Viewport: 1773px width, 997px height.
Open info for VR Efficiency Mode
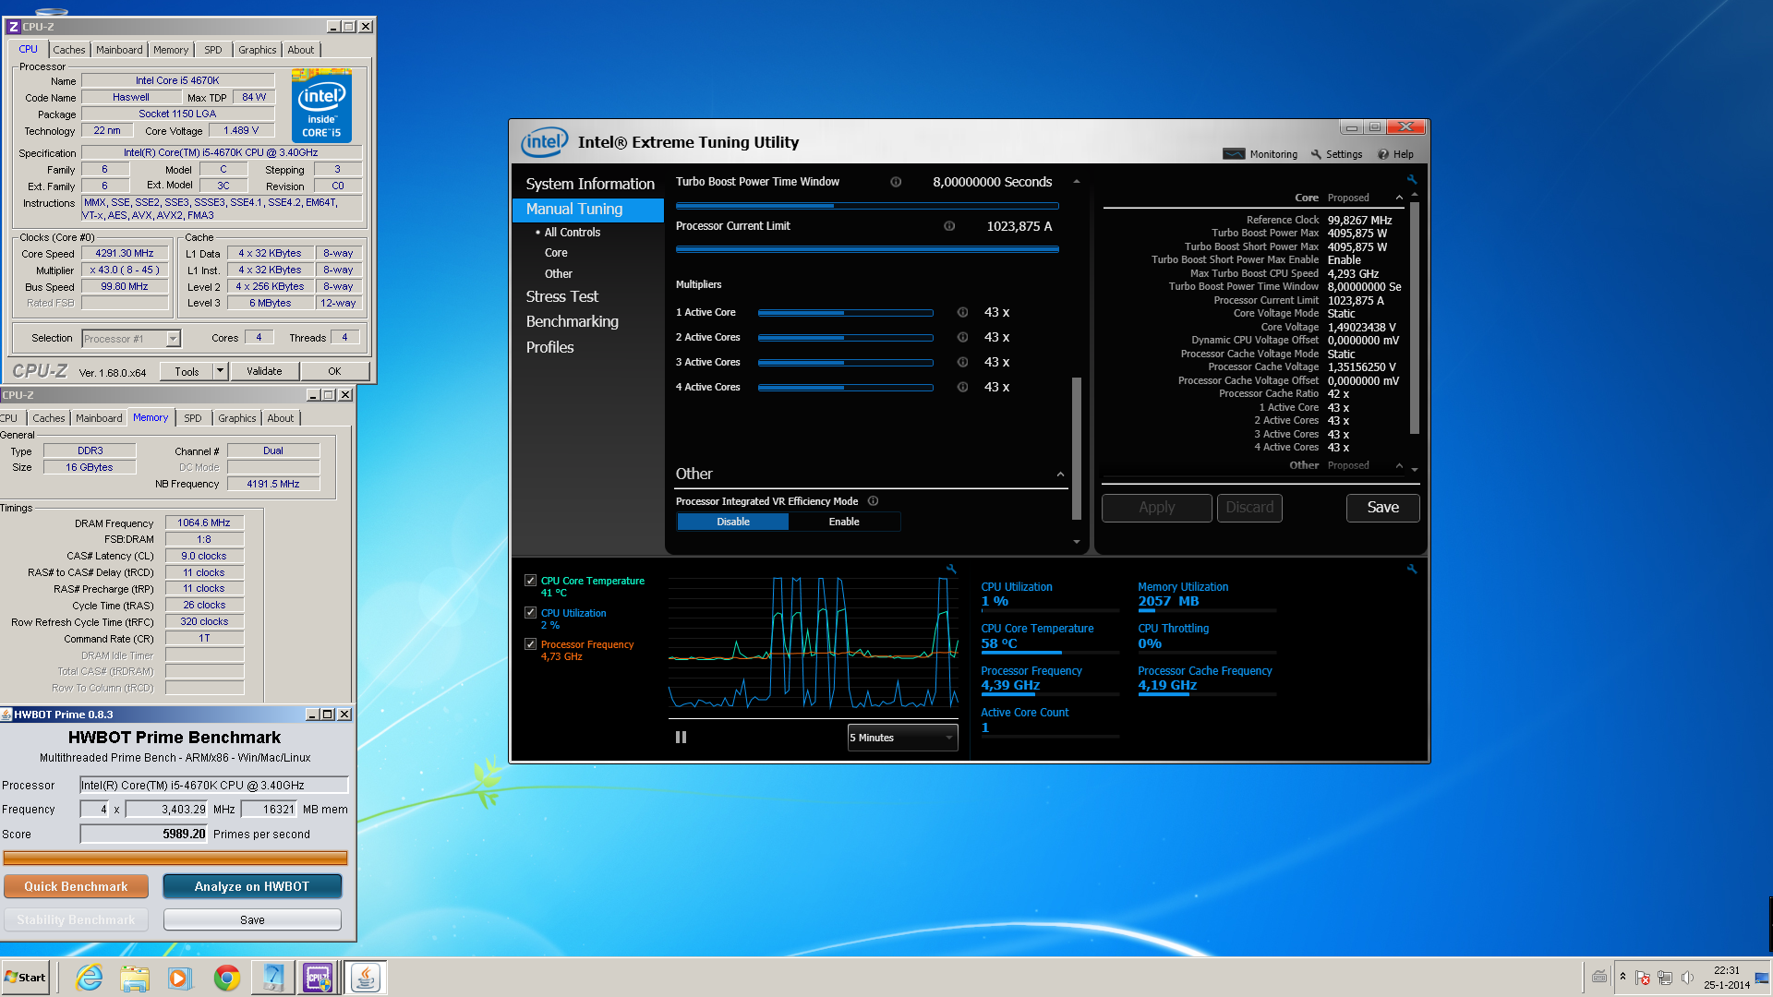click(873, 501)
